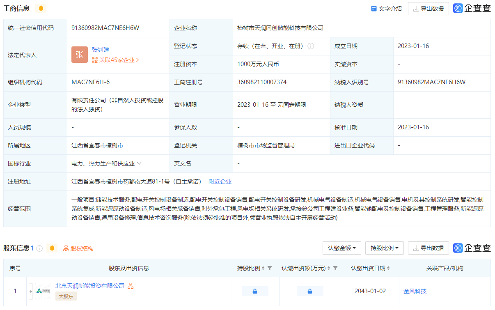This screenshot has height=310, width=495.
Task: Click the 企查查 logo above the shareholder table
Action: 472,248
